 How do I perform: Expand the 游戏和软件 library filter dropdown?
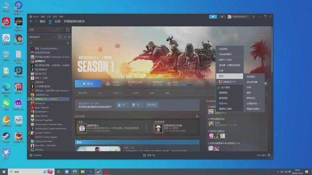click(42, 37)
